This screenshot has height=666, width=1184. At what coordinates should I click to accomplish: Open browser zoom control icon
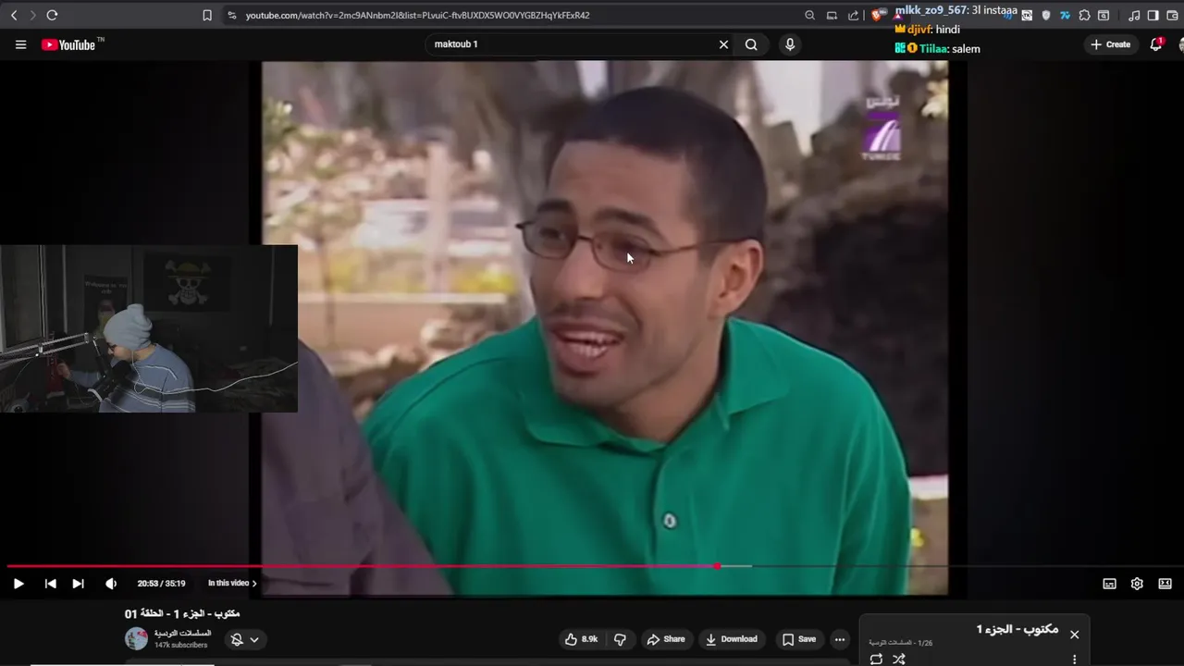click(810, 15)
